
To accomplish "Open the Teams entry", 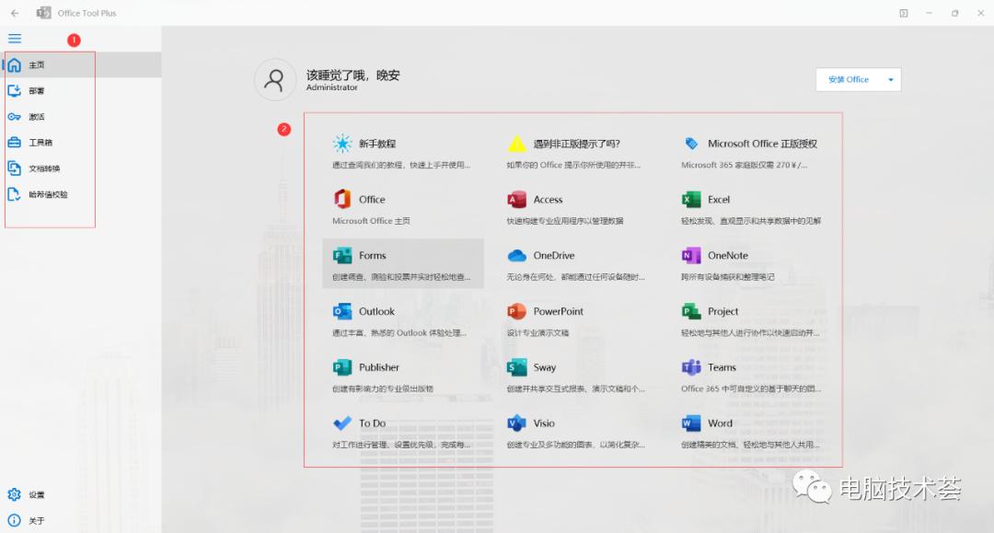I will click(691, 367).
